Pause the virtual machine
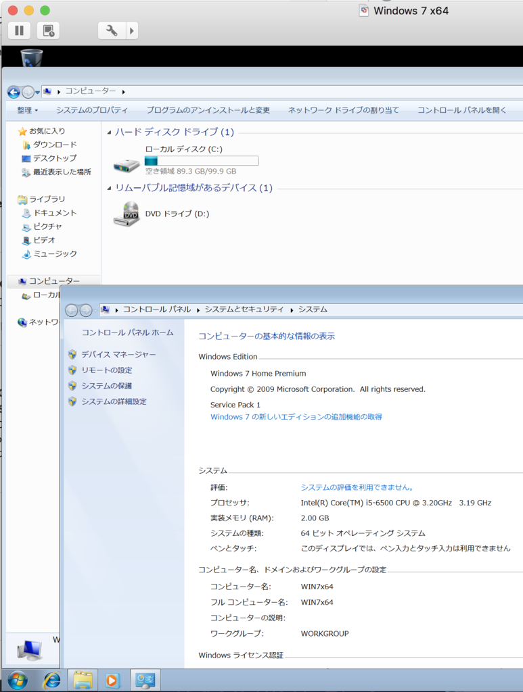This screenshot has height=692, width=523. pos(20,30)
